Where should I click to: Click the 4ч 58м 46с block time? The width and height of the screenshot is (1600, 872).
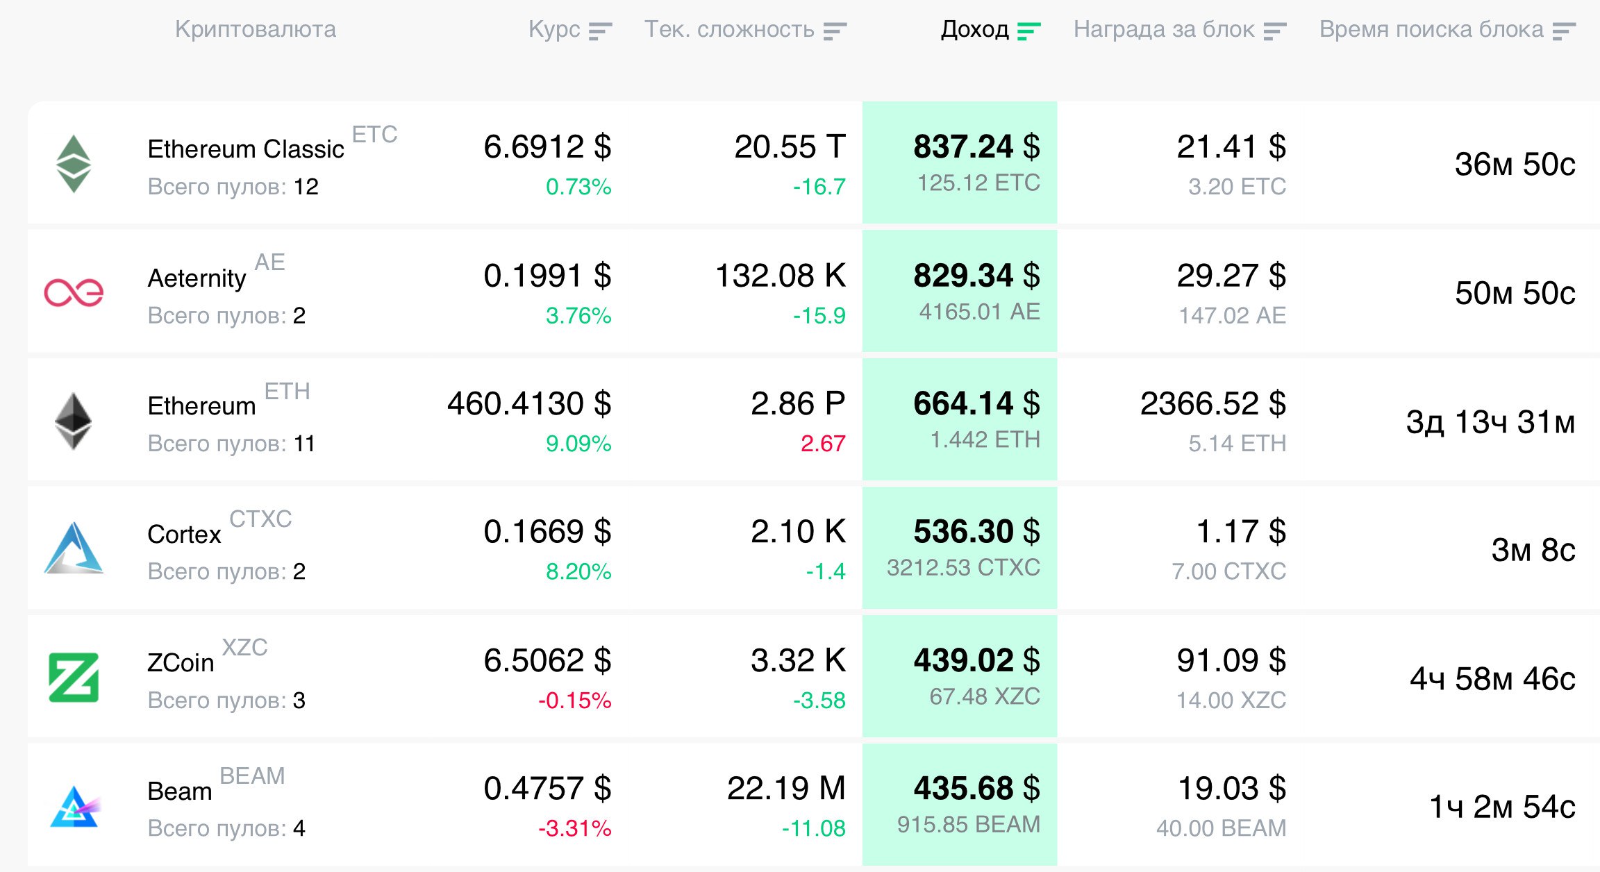point(1493,679)
